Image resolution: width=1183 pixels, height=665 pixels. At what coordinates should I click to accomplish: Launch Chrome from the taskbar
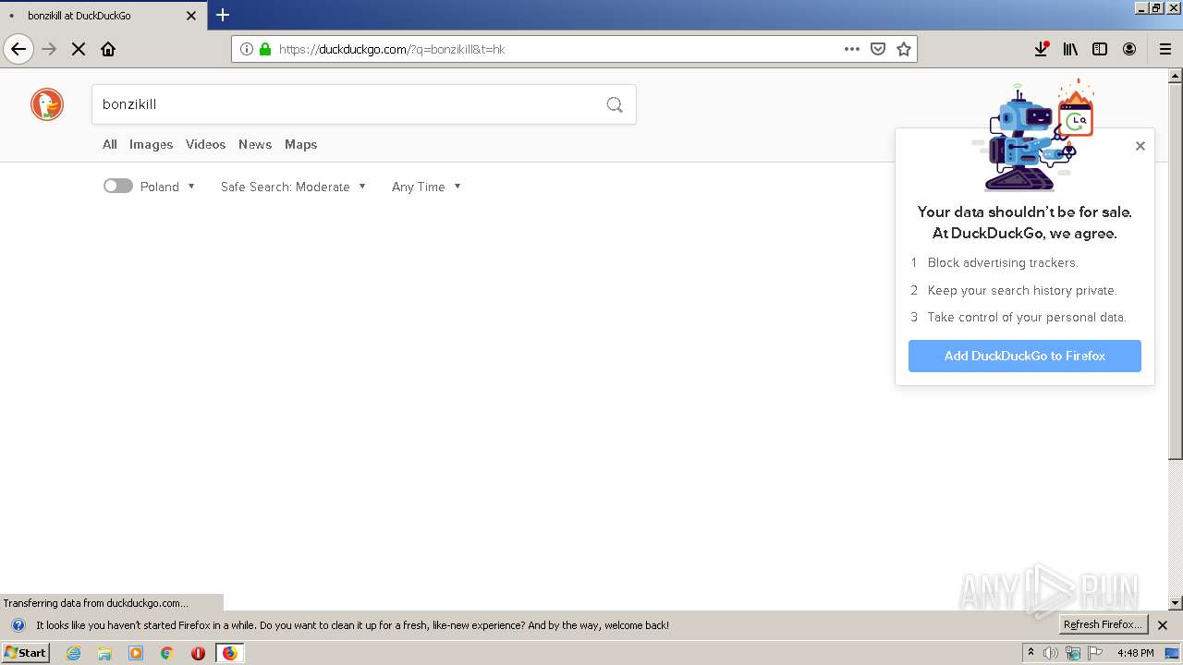click(x=166, y=653)
